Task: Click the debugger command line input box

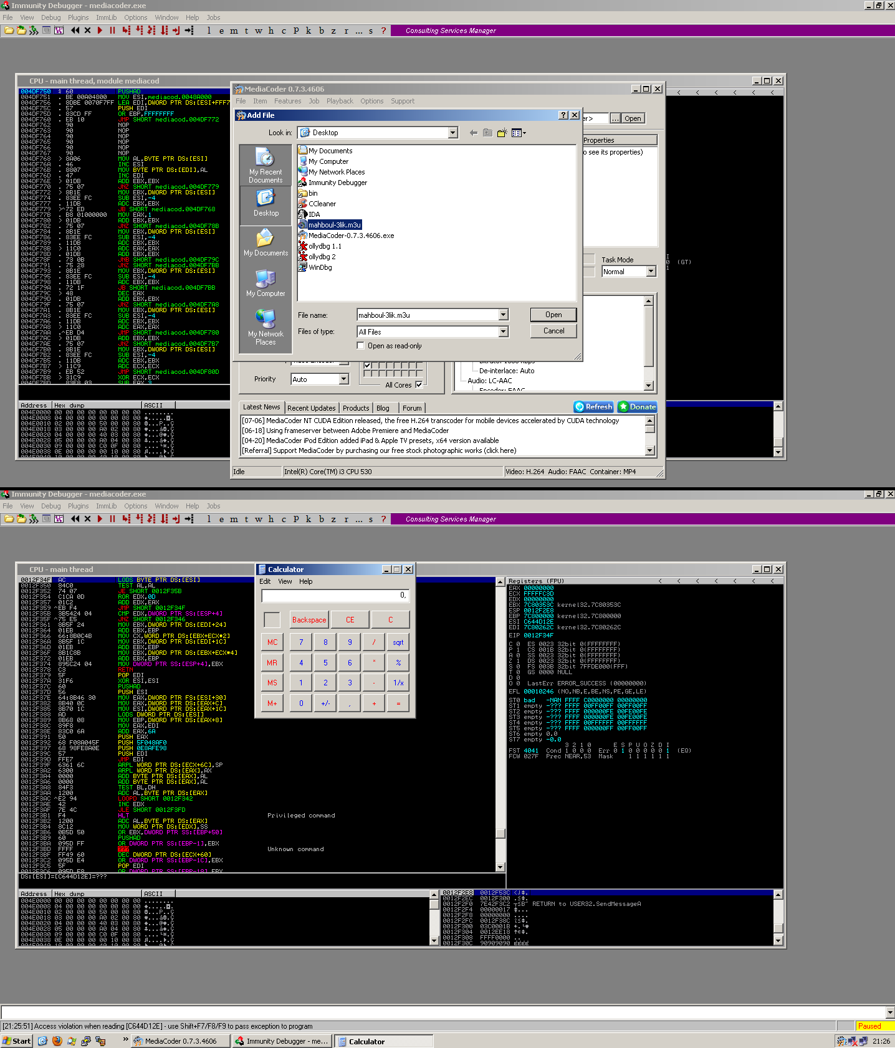Action: pyautogui.click(x=443, y=1012)
